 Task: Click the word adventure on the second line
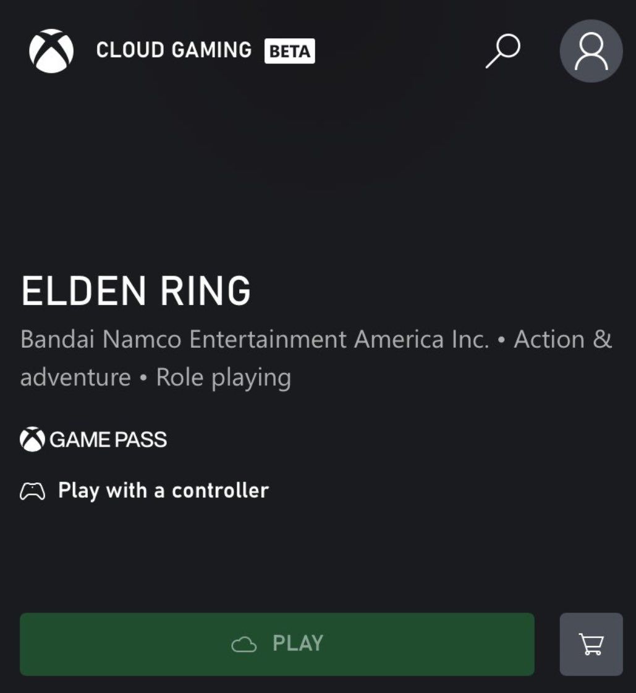tap(75, 377)
